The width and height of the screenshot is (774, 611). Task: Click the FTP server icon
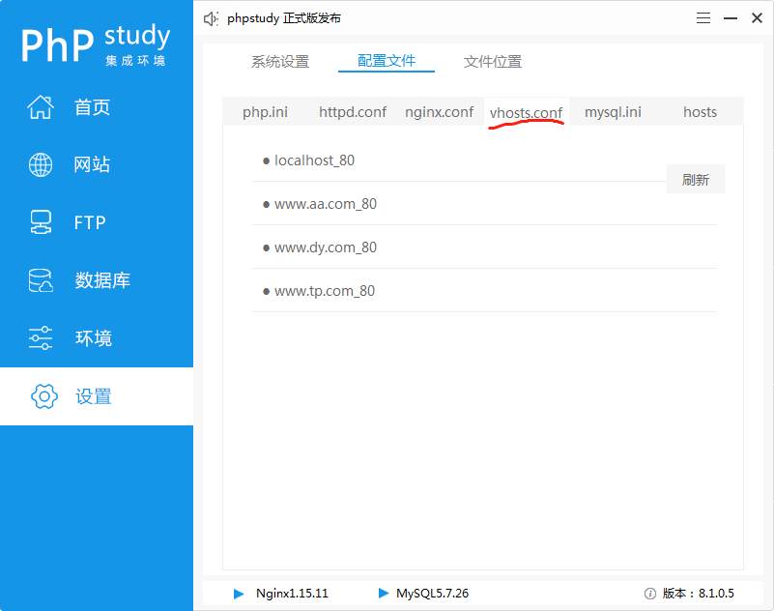pos(41,222)
